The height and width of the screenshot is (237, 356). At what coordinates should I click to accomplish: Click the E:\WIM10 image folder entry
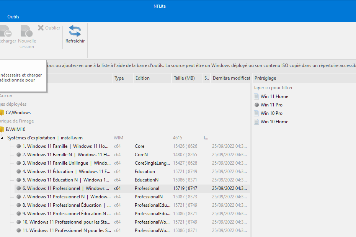tap(15, 129)
